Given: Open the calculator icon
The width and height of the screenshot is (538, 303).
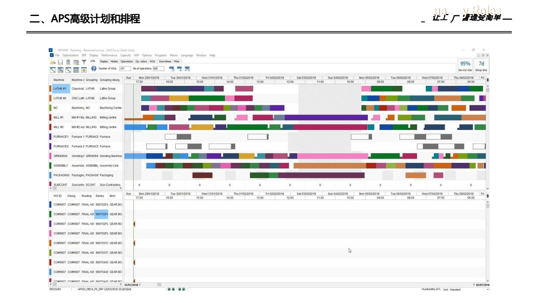Looking at the screenshot, I should [68, 62].
